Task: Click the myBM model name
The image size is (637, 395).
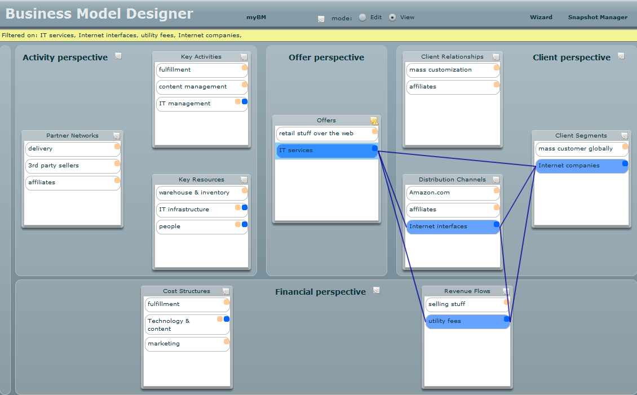Action: tap(256, 17)
